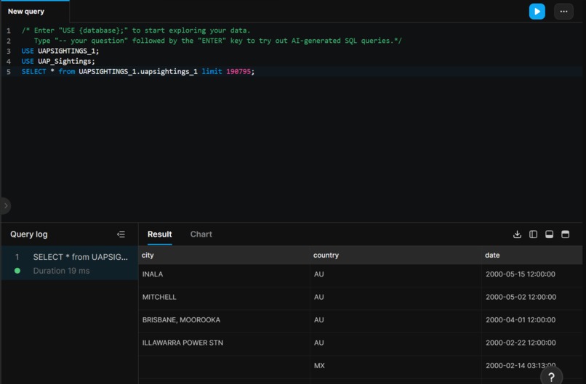Screen dimensions: 586x384
Task: Click Duration 19 ms text
Action: point(61,271)
